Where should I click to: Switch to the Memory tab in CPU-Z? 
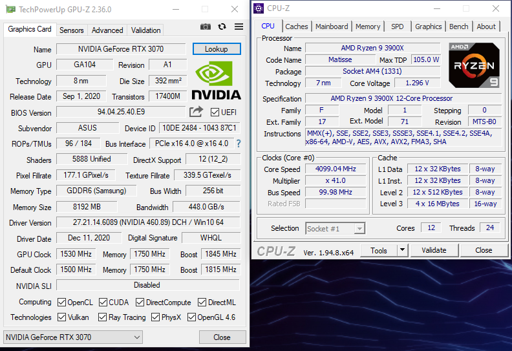(x=368, y=27)
